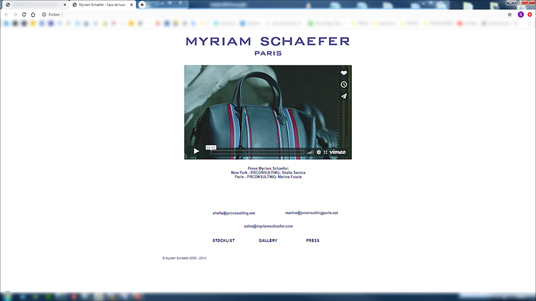This screenshot has width=536, height=301.
Task: Click the Vimeo logo in player
Action: pyautogui.click(x=338, y=152)
